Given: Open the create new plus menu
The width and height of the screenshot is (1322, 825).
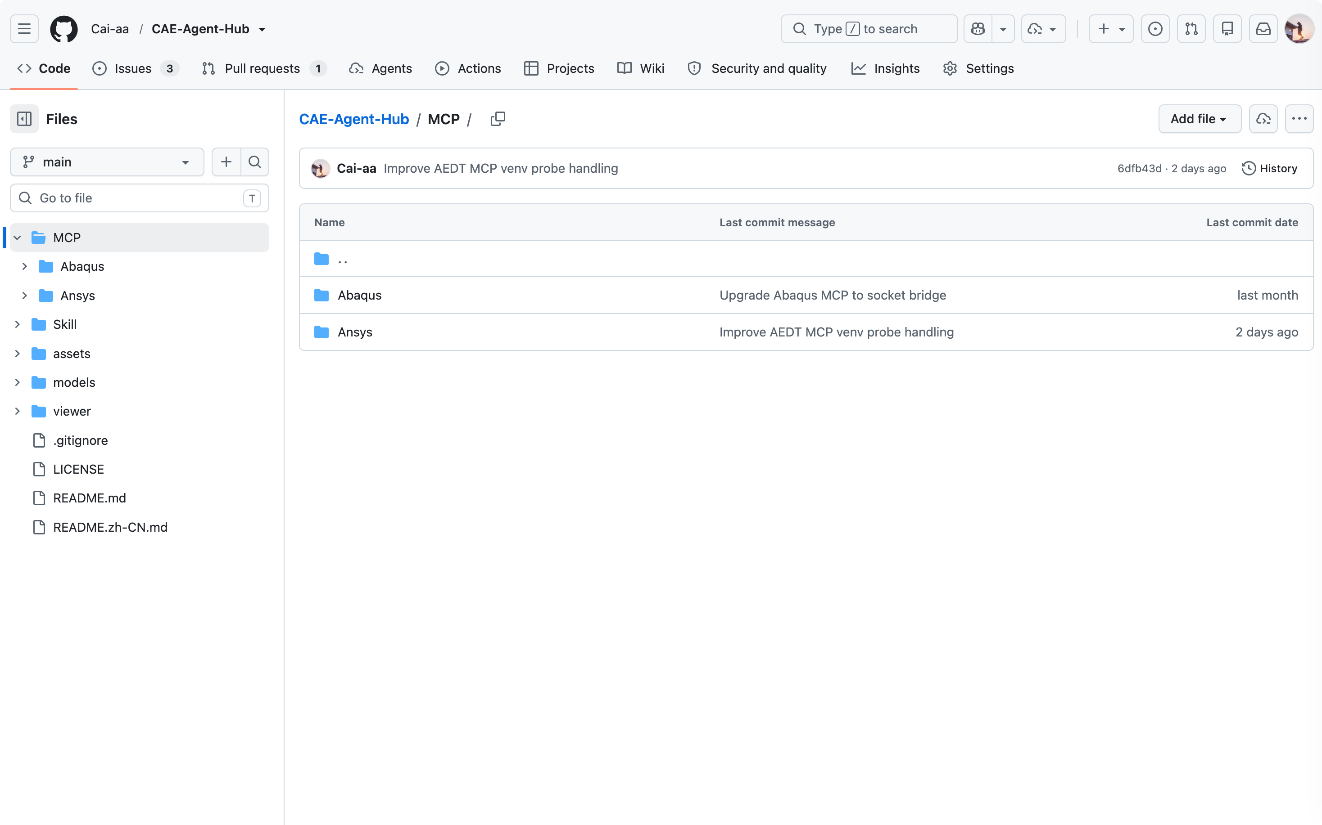Looking at the screenshot, I should (x=1111, y=29).
